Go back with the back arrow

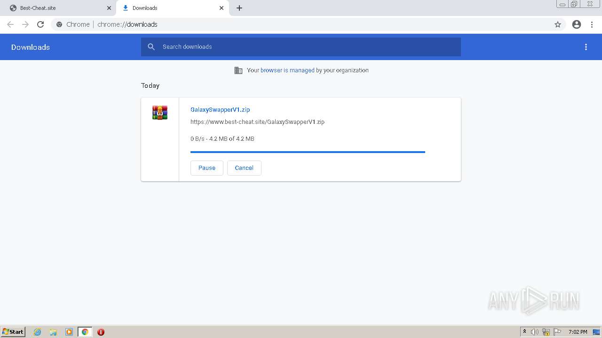[x=10, y=24]
